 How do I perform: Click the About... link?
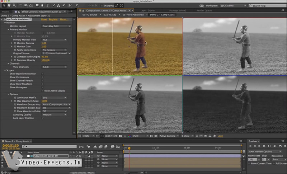pyautogui.click(x=64, y=19)
